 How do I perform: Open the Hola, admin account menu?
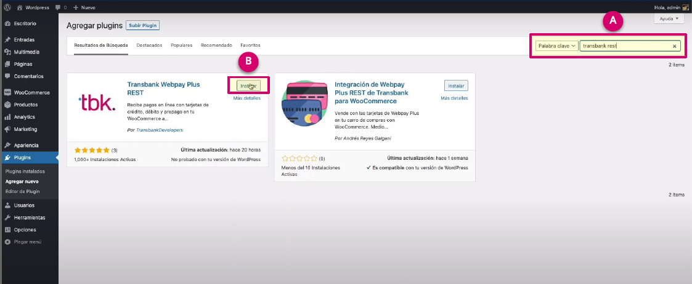(x=671, y=7)
